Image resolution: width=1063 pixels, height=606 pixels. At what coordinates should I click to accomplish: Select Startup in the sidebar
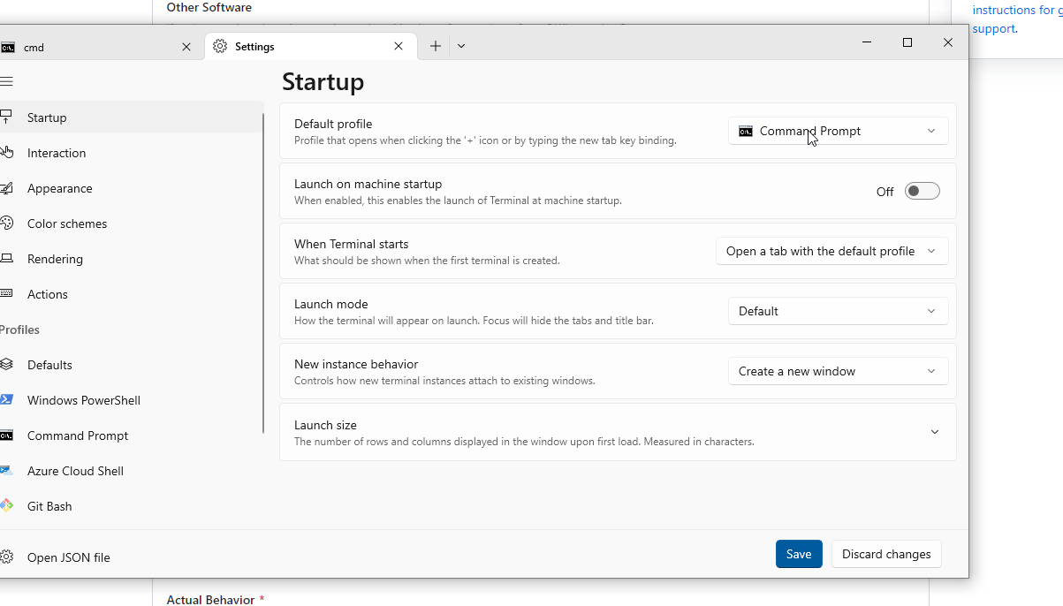coord(132,117)
